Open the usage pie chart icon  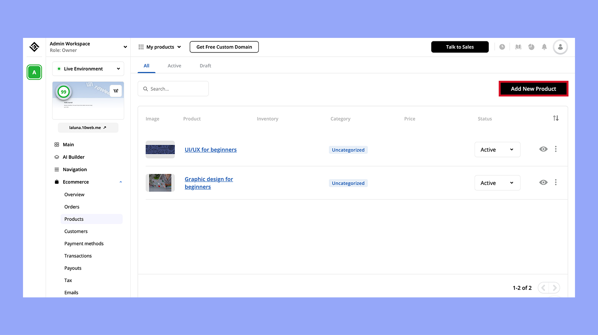tap(531, 47)
